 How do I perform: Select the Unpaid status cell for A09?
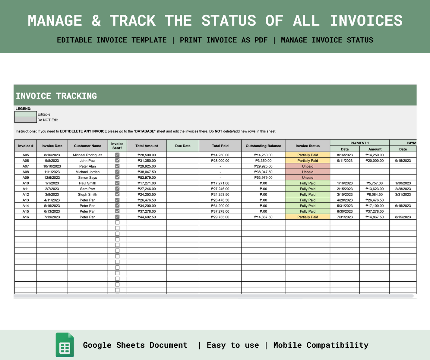[307, 177]
